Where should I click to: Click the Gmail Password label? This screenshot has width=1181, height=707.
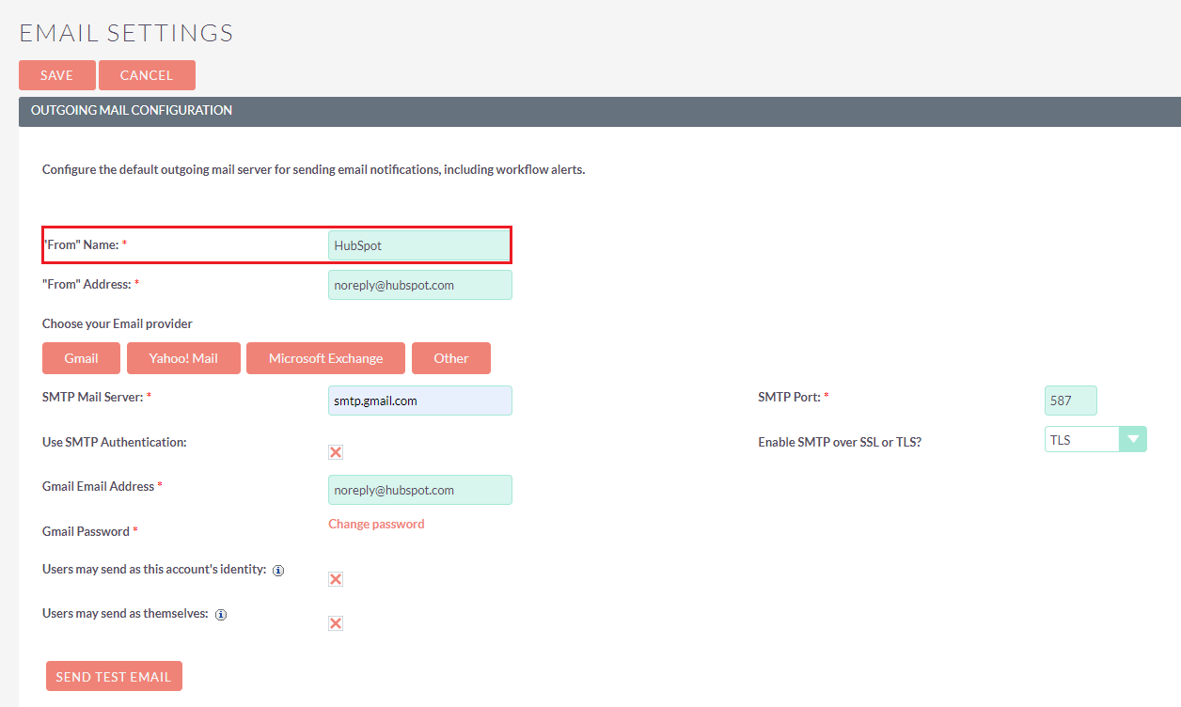[x=90, y=532]
